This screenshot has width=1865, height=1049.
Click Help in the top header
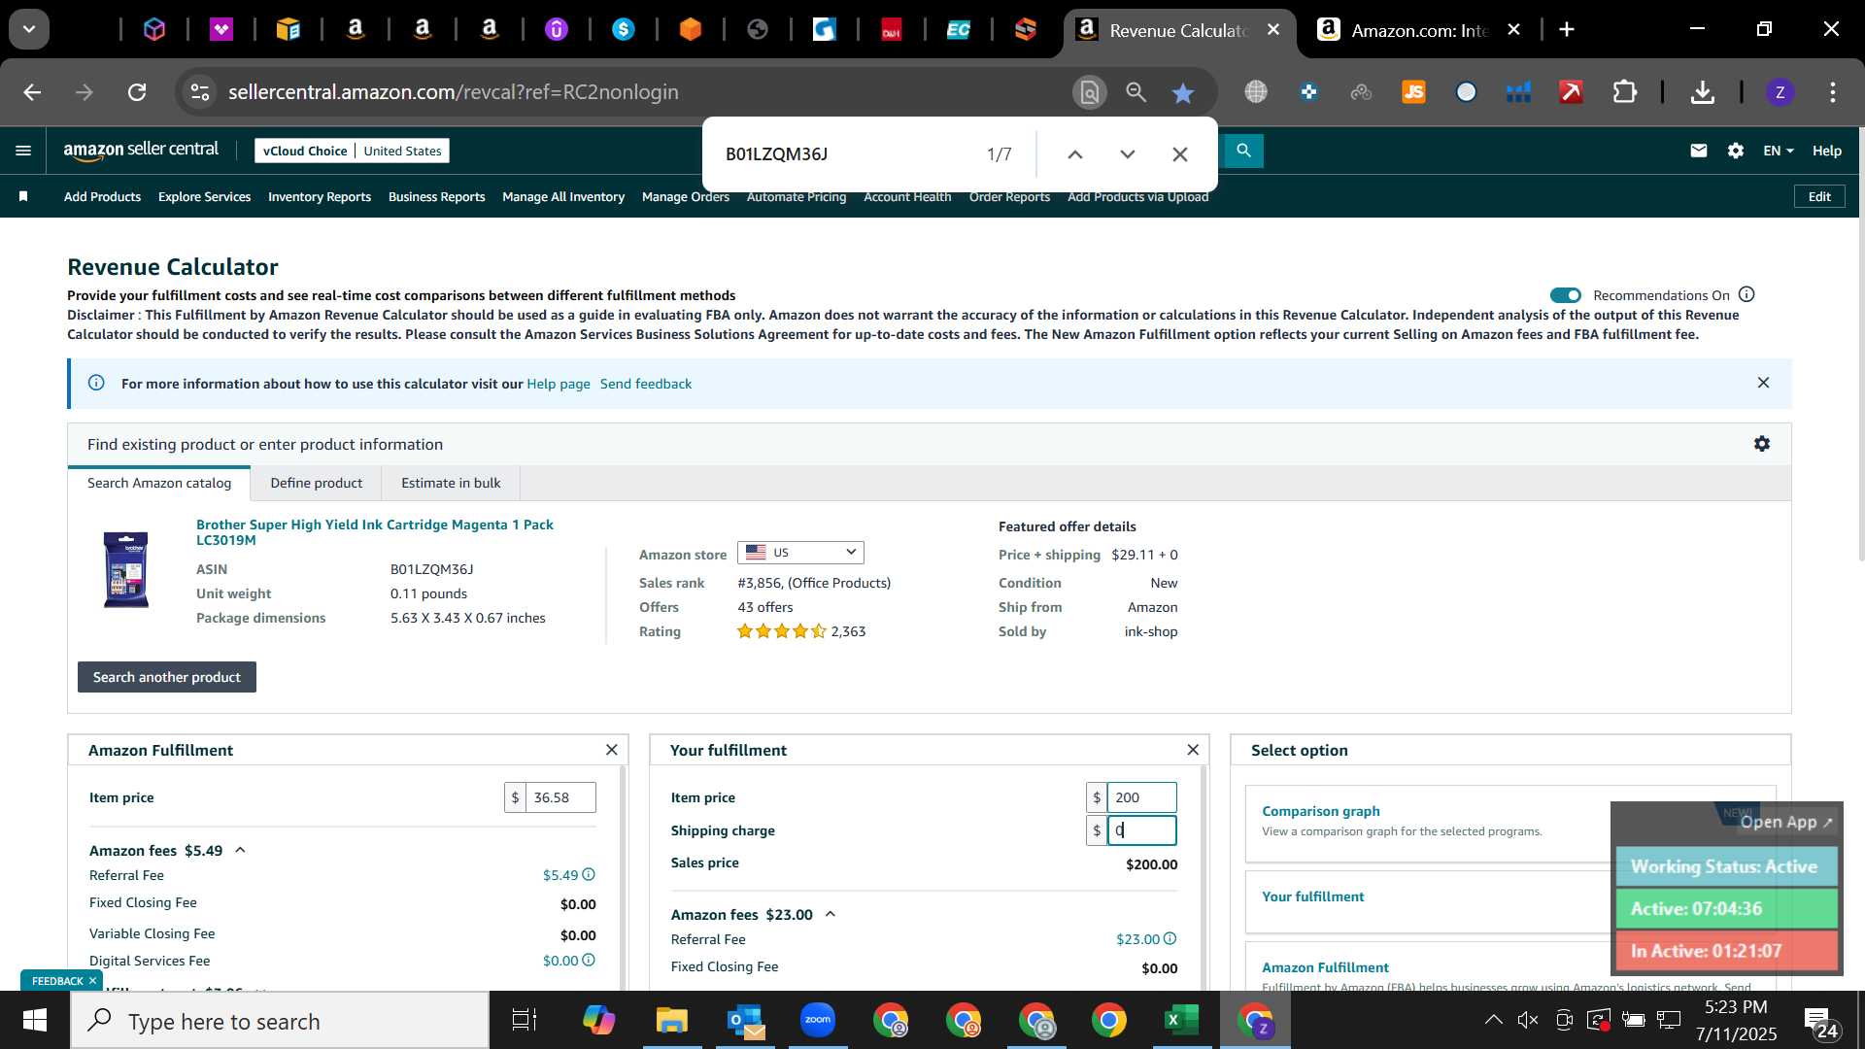(x=1826, y=151)
